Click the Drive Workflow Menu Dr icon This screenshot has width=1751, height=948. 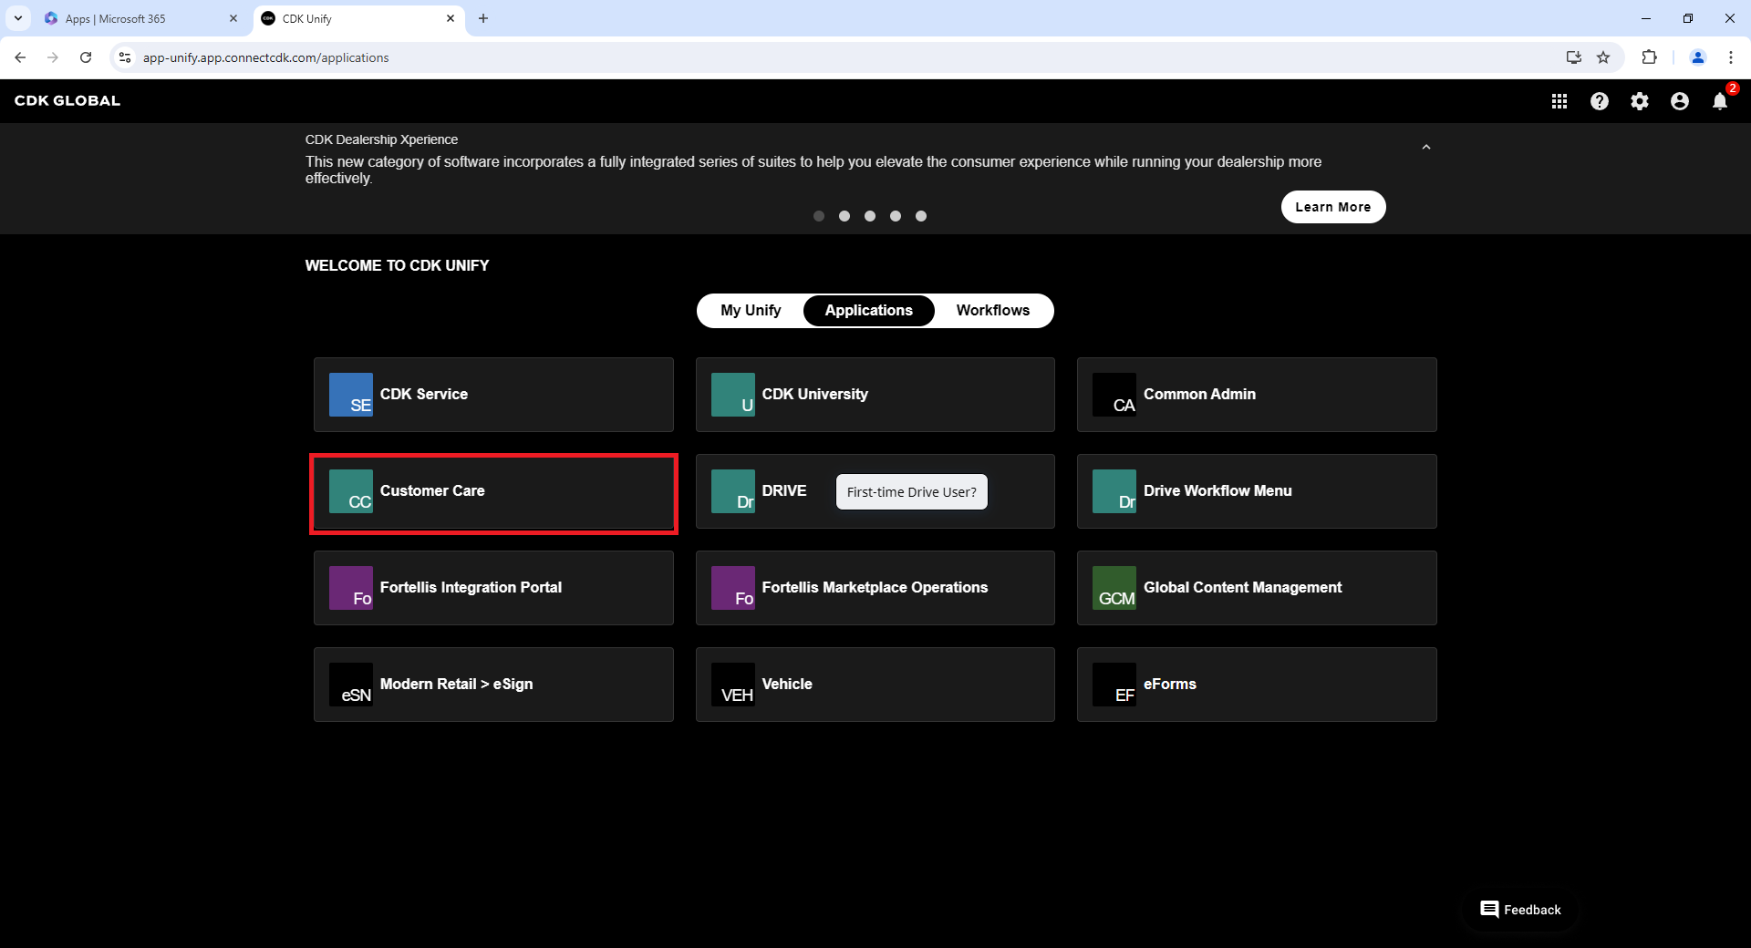pos(1114,491)
